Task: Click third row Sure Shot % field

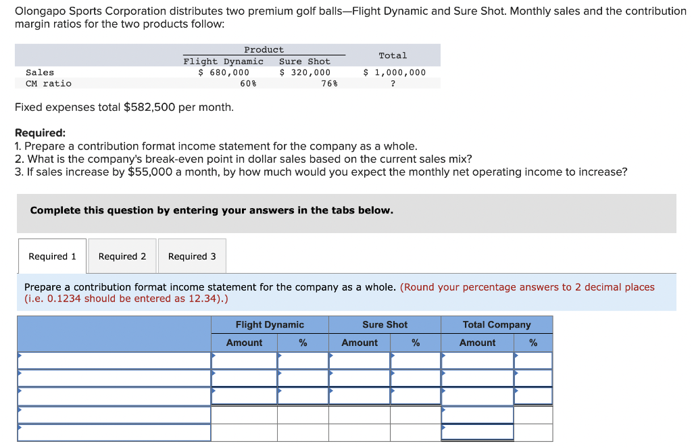Action: point(416,396)
